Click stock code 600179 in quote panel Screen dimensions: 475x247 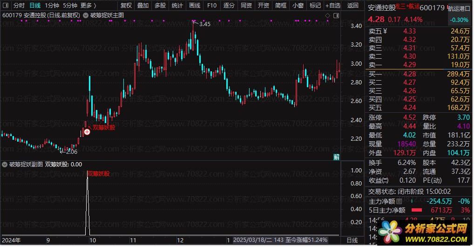coord(432,7)
